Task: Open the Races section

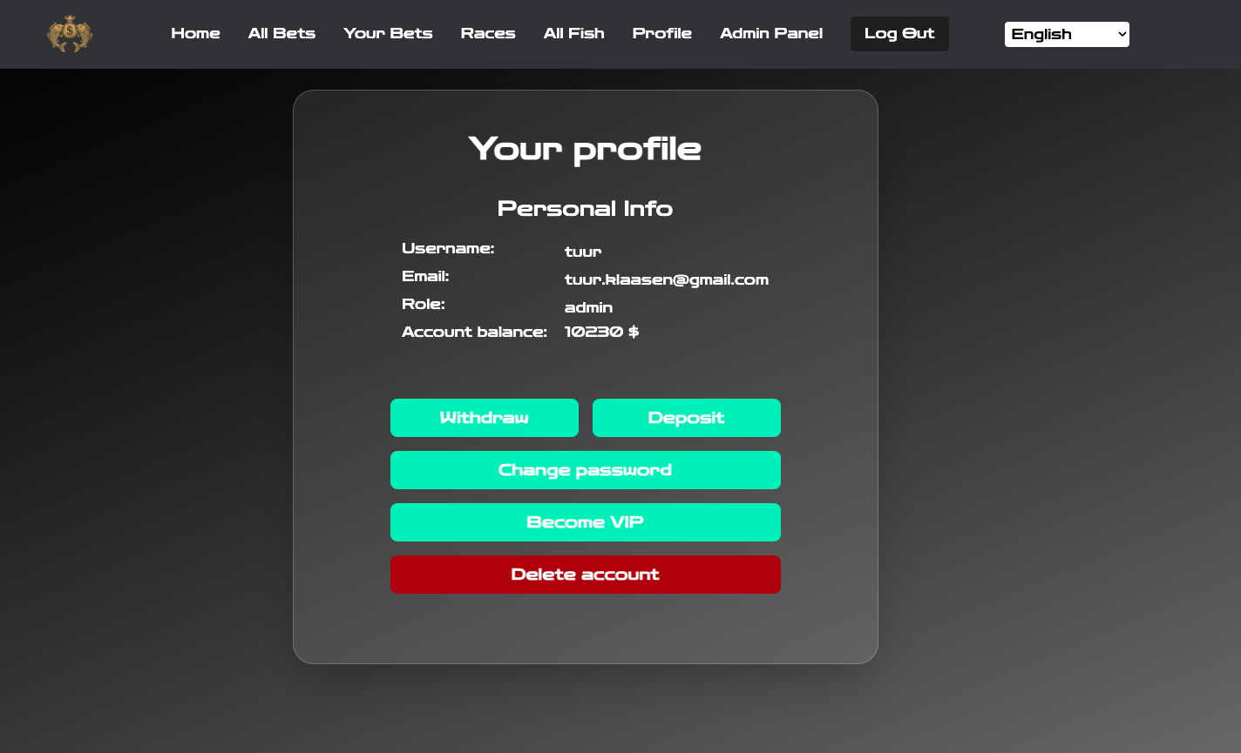Action: 488,34
